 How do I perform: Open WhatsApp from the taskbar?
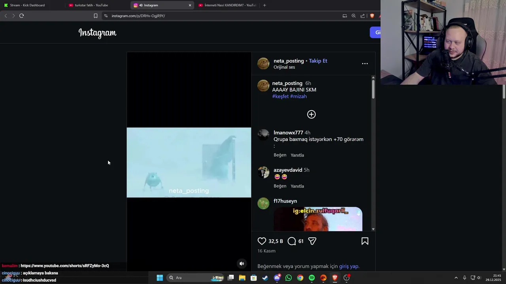289,278
